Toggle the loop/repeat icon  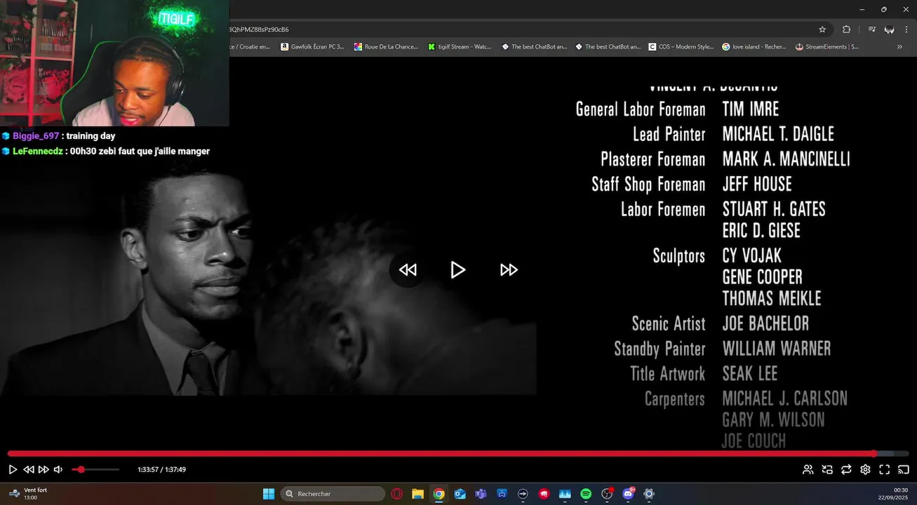(x=846, y=469)
